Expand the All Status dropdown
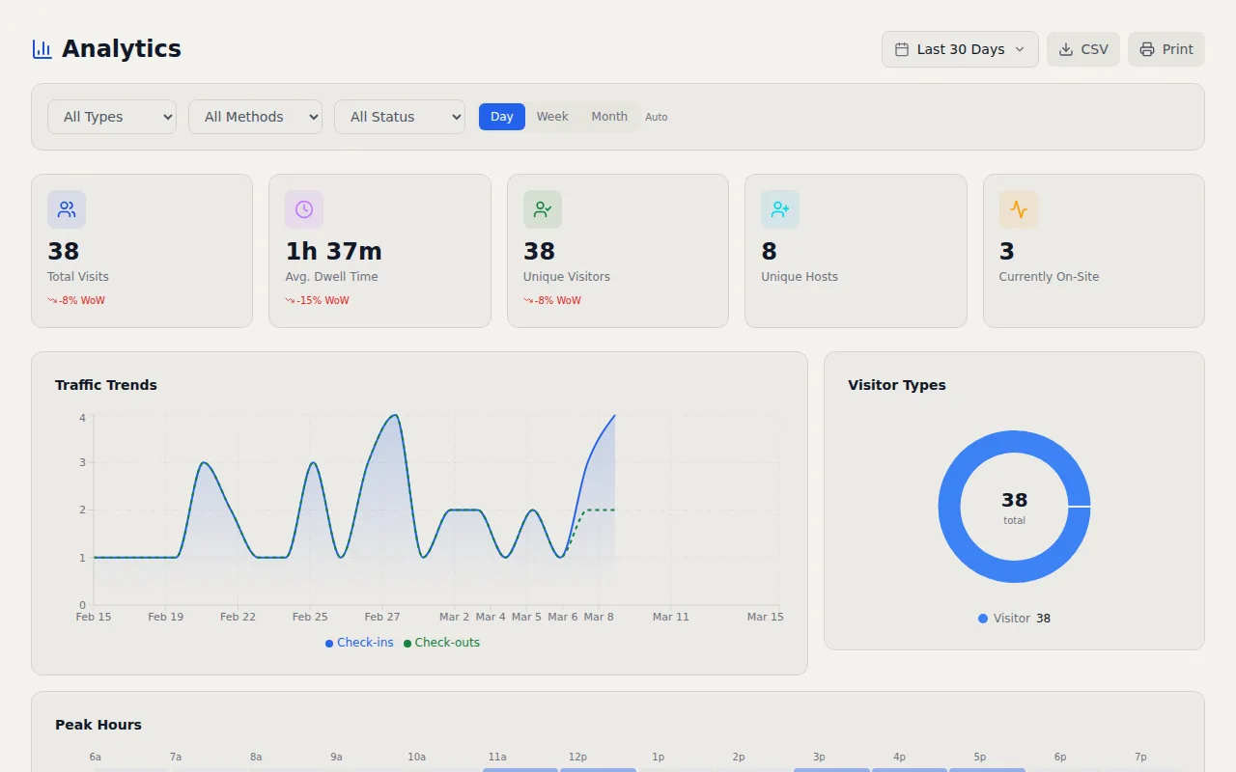1236x772 pixels. click(399, 116)
